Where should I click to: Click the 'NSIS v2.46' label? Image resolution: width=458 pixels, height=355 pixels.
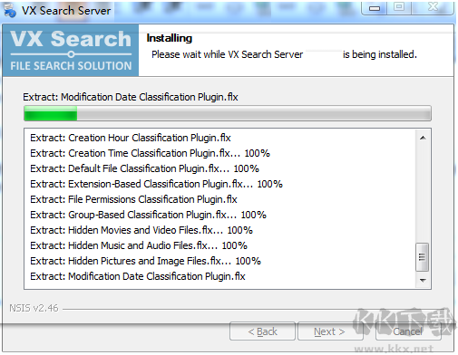[34, 308]
